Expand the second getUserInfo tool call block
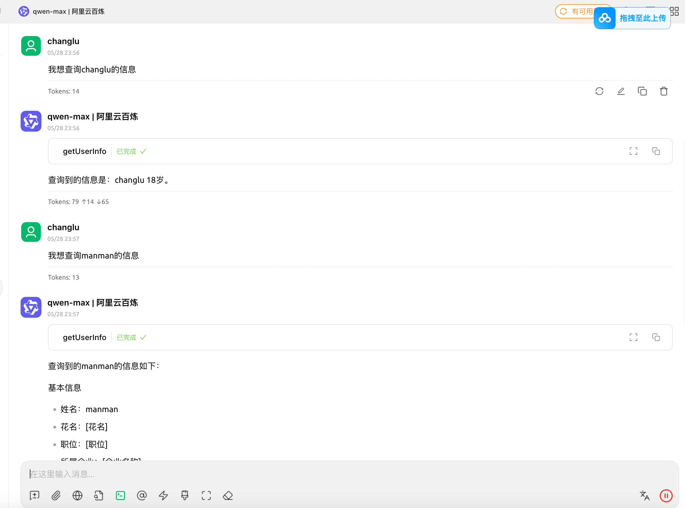Image resolution: width=685 pixels, height=508 pixels. [x=360, y=337]
